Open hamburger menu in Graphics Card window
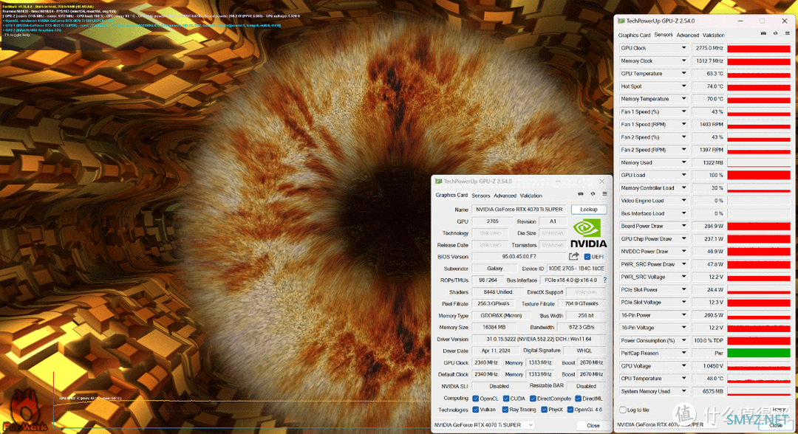Screen dimensions: 798x434 604,194
